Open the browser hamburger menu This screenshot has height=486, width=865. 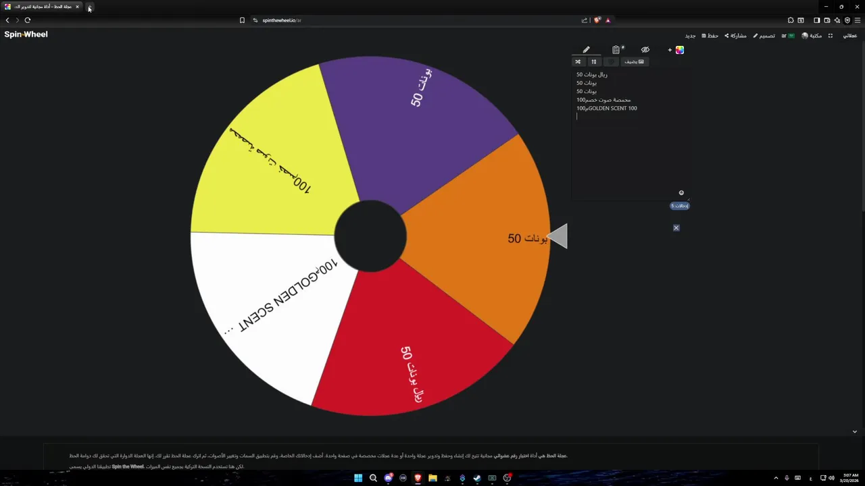click(858, 20)
